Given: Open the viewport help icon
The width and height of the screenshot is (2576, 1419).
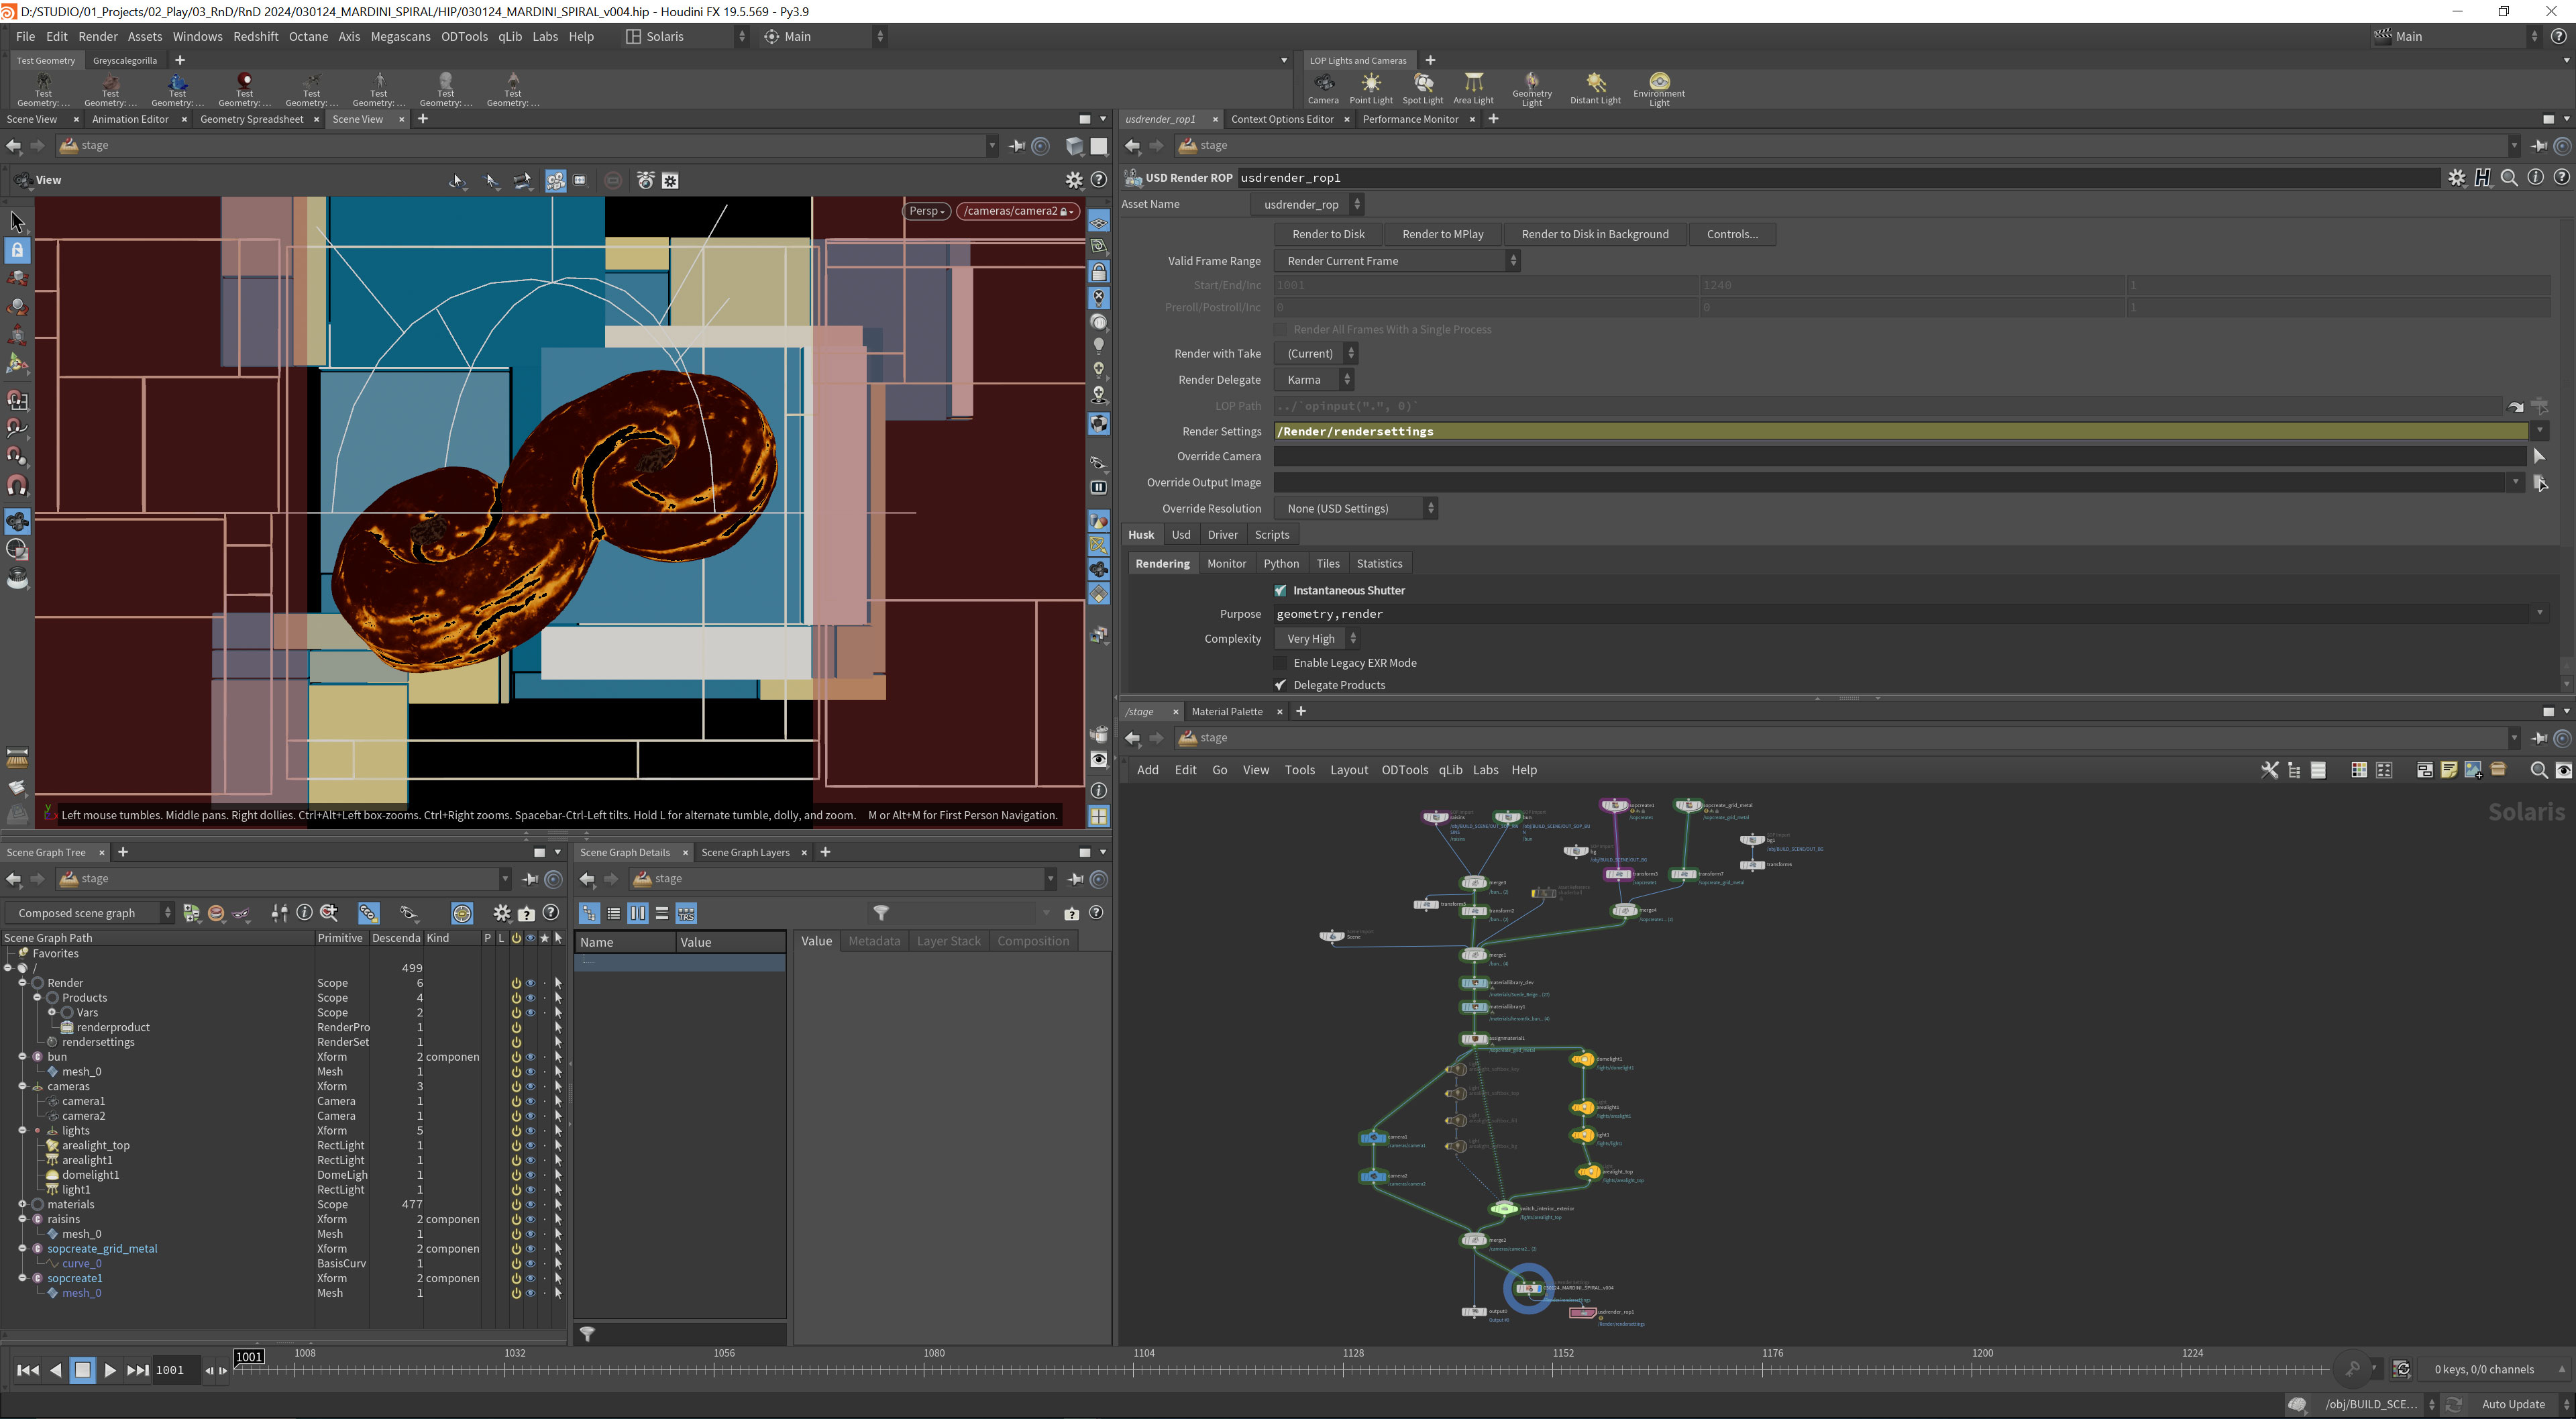Looking at the screenshot, I should [1098, 180].
